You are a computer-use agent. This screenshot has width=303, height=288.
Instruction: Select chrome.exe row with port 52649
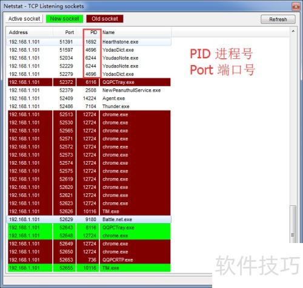[89, 244]
